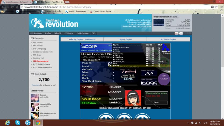This screenshot has height=126, width=224.
Task: Open a new browser tab
Action: click(x=67, y=2)
